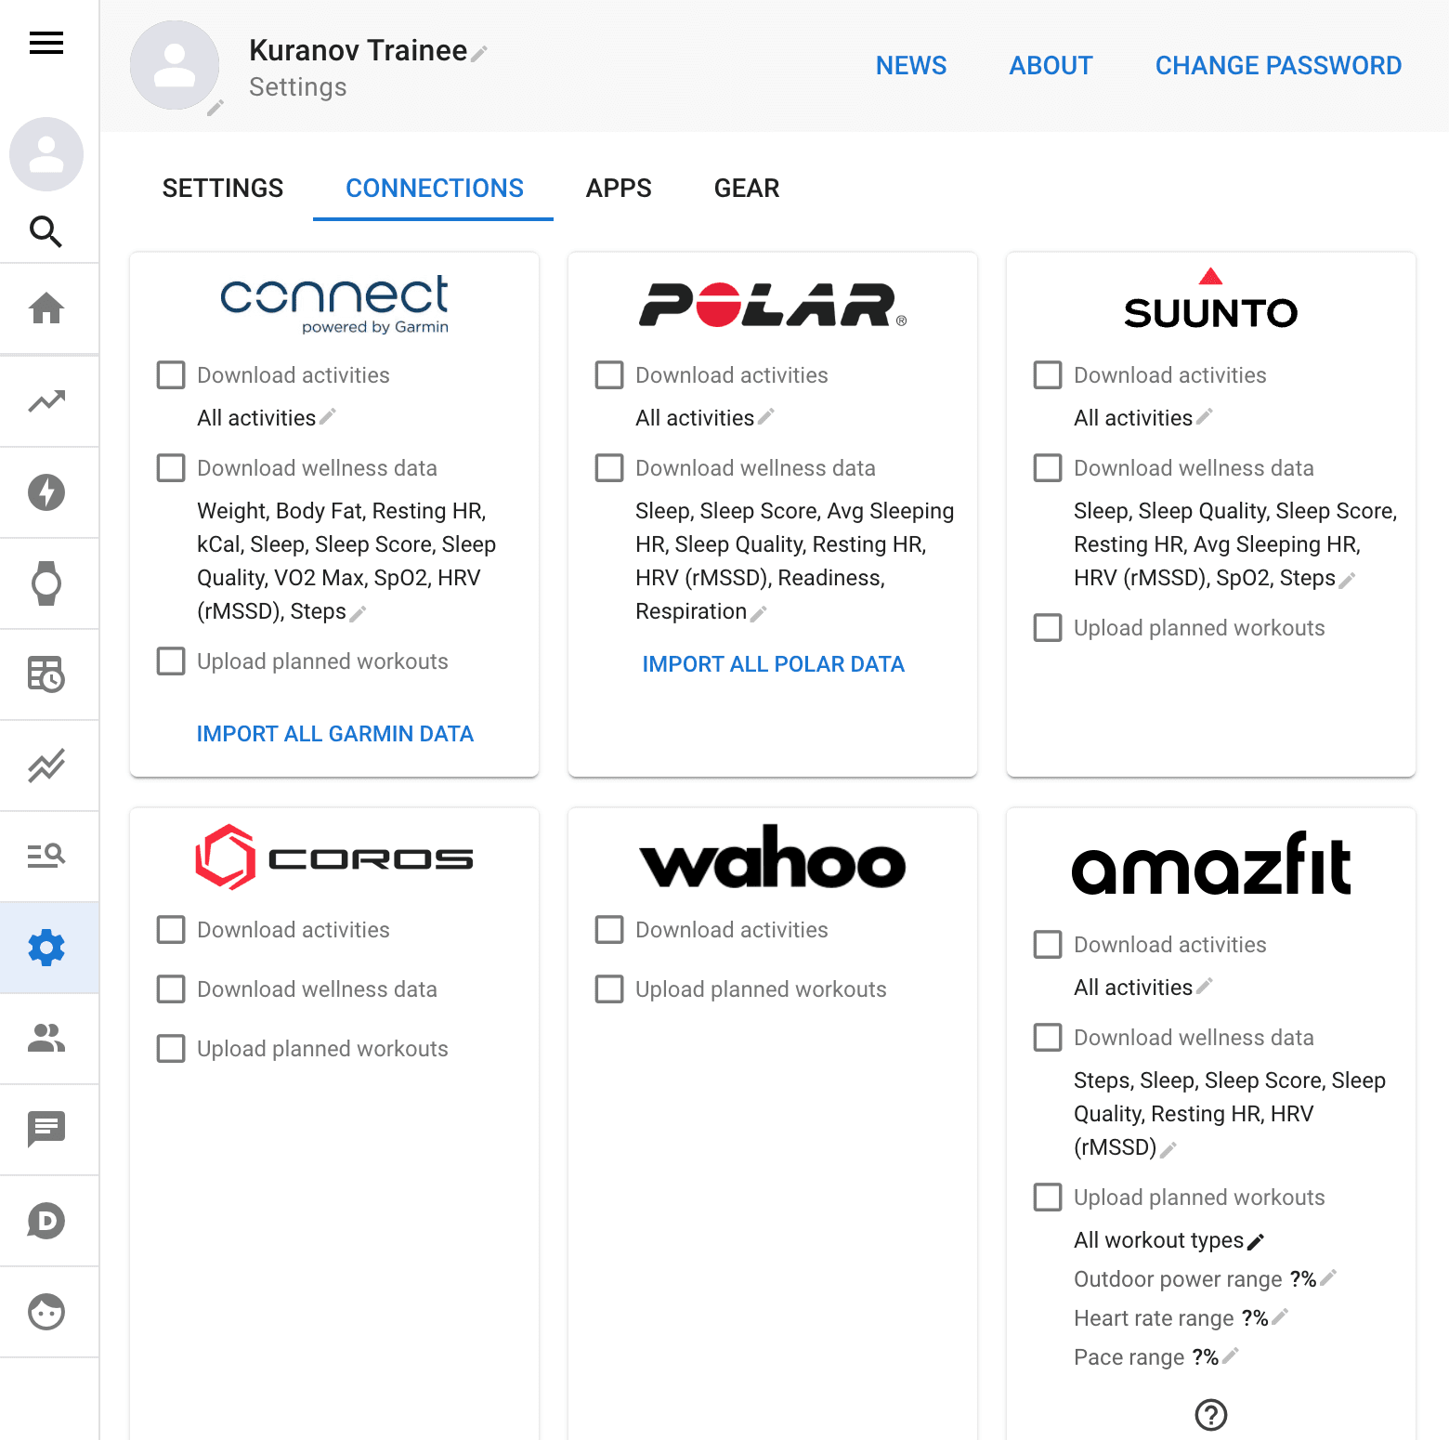This screenshot has width=1449, height=1440.
Task: Open the watch icon in sidebar
Action: tap(46, 583)
